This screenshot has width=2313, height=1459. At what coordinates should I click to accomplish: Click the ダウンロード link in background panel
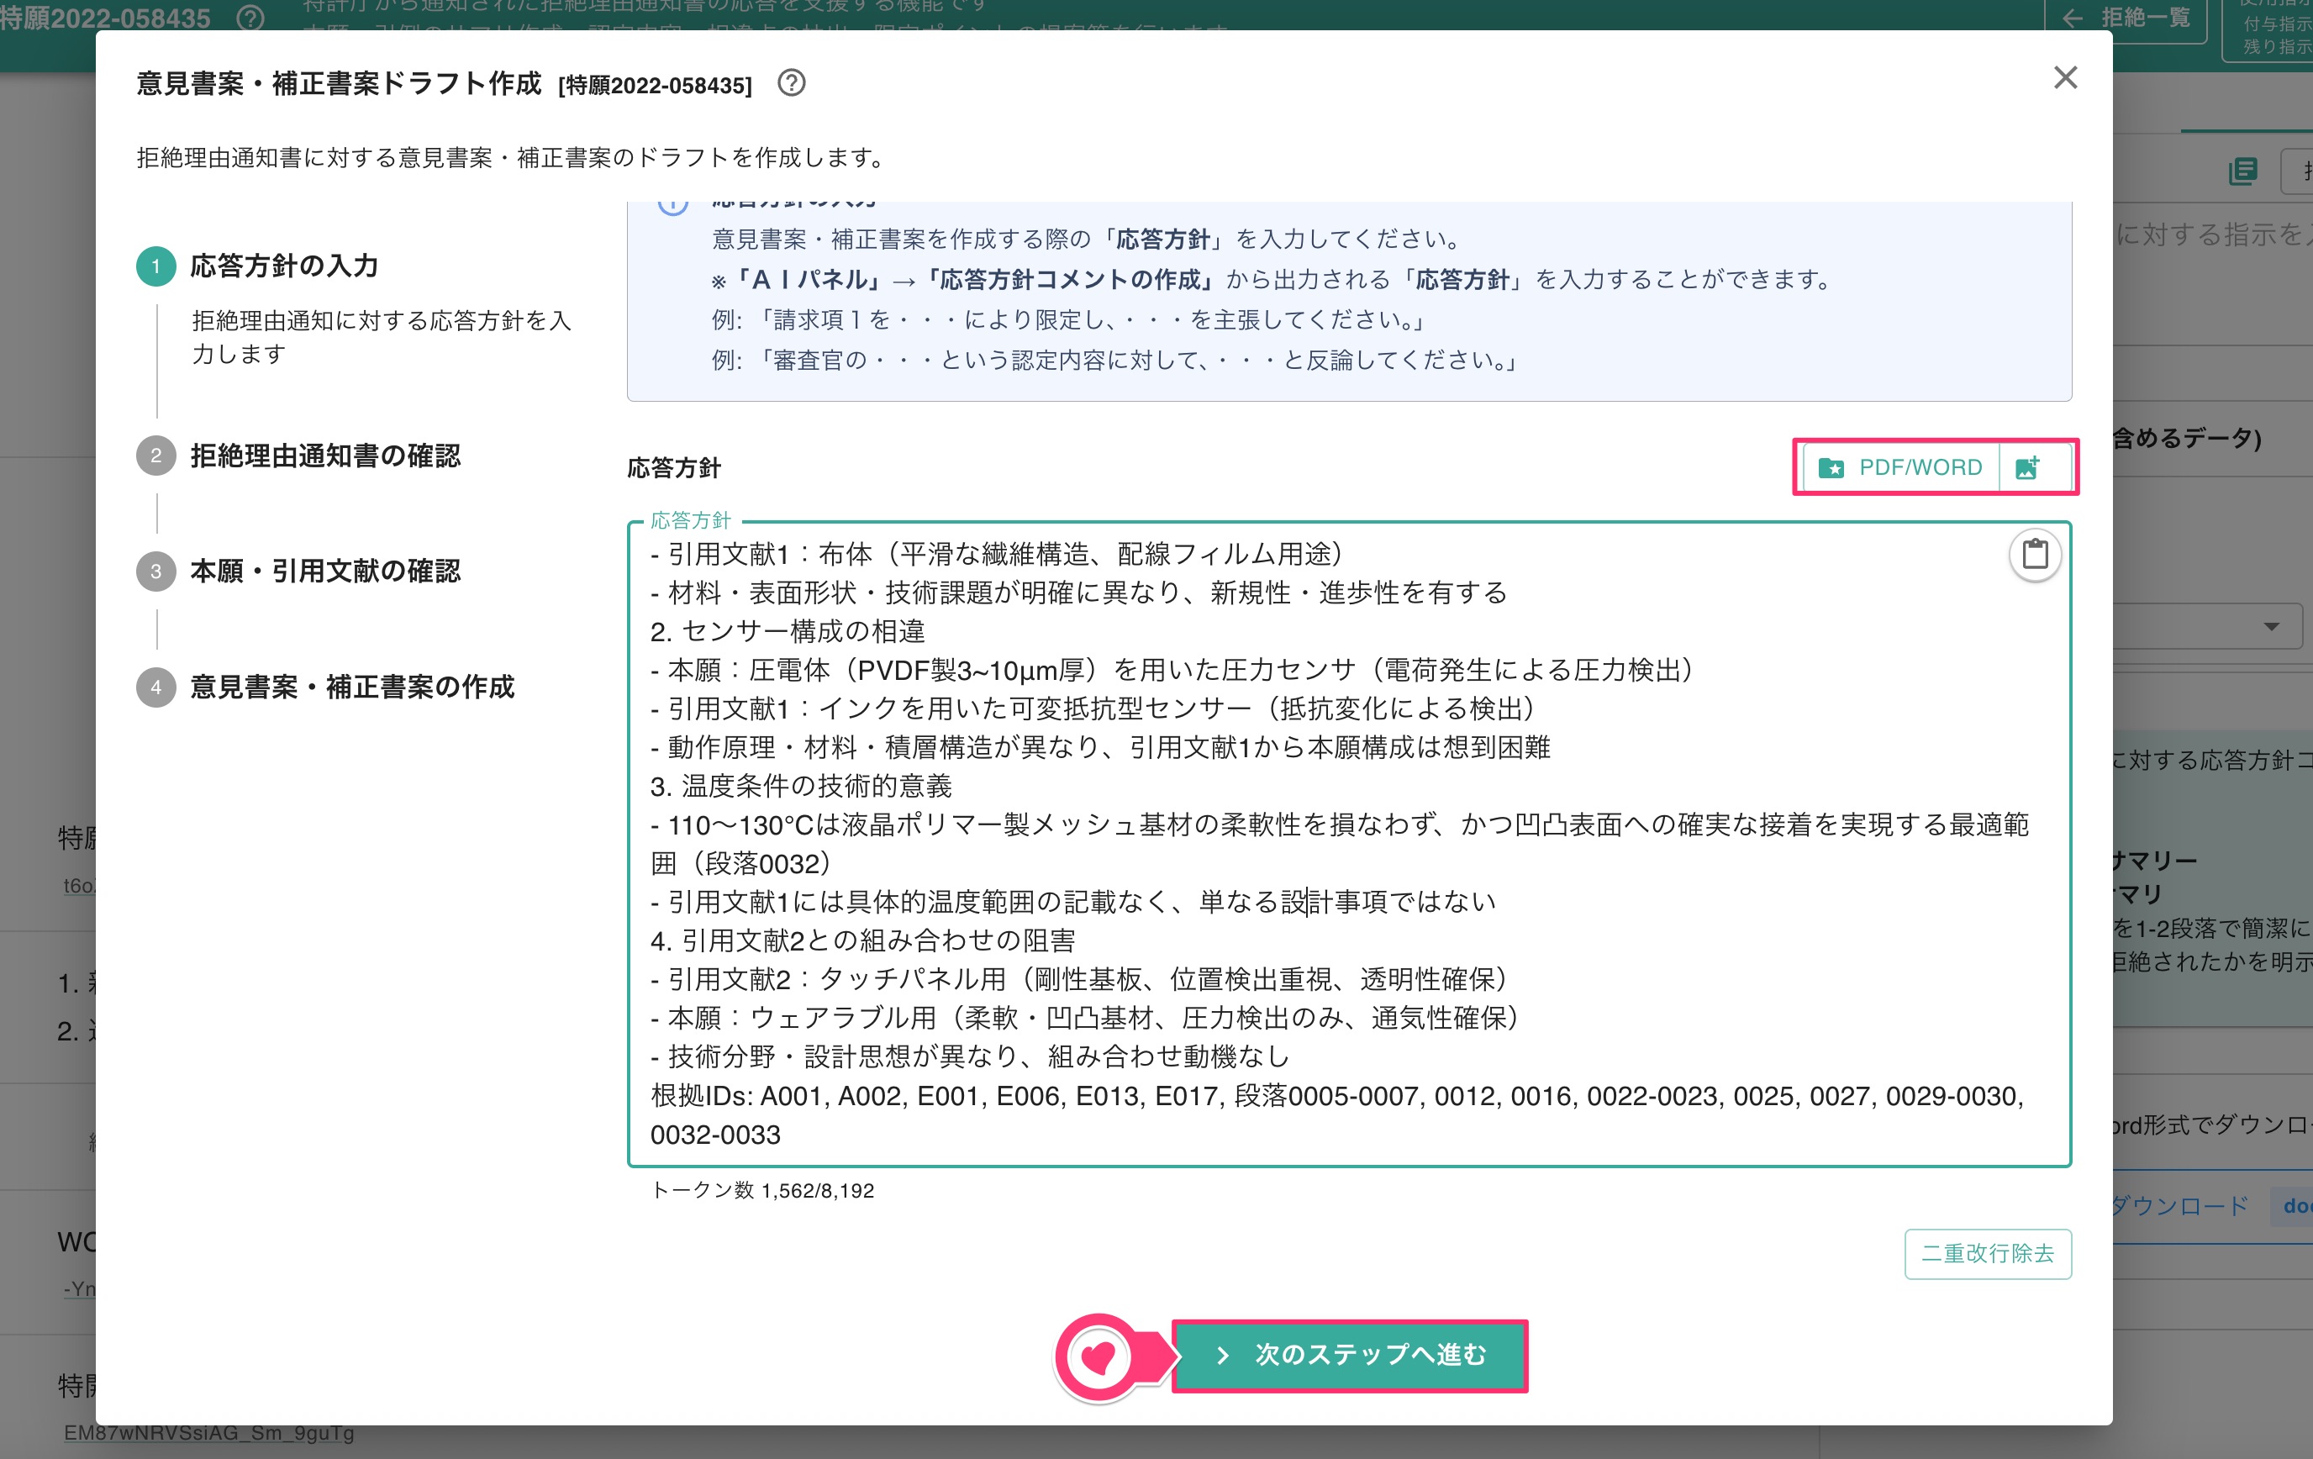click(2180, 1205)
